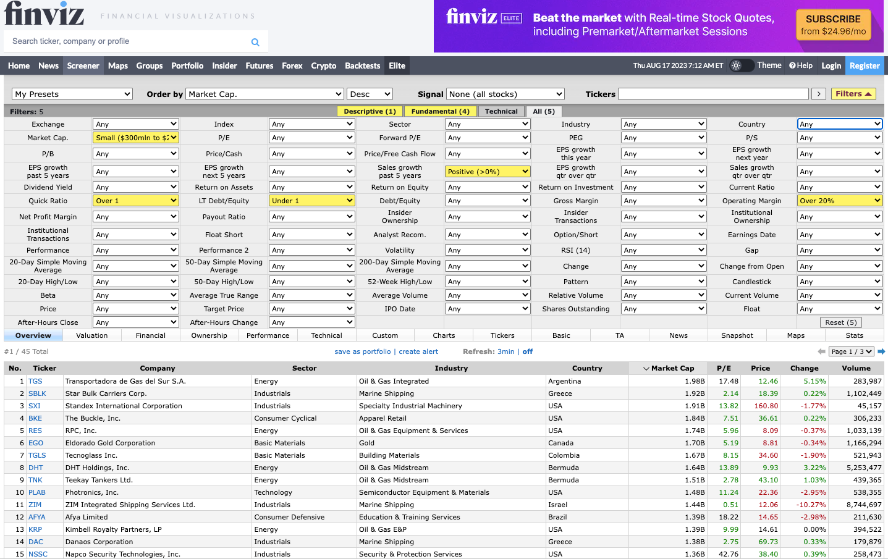
Task: Sort table by Volume column
Action: 856,368
